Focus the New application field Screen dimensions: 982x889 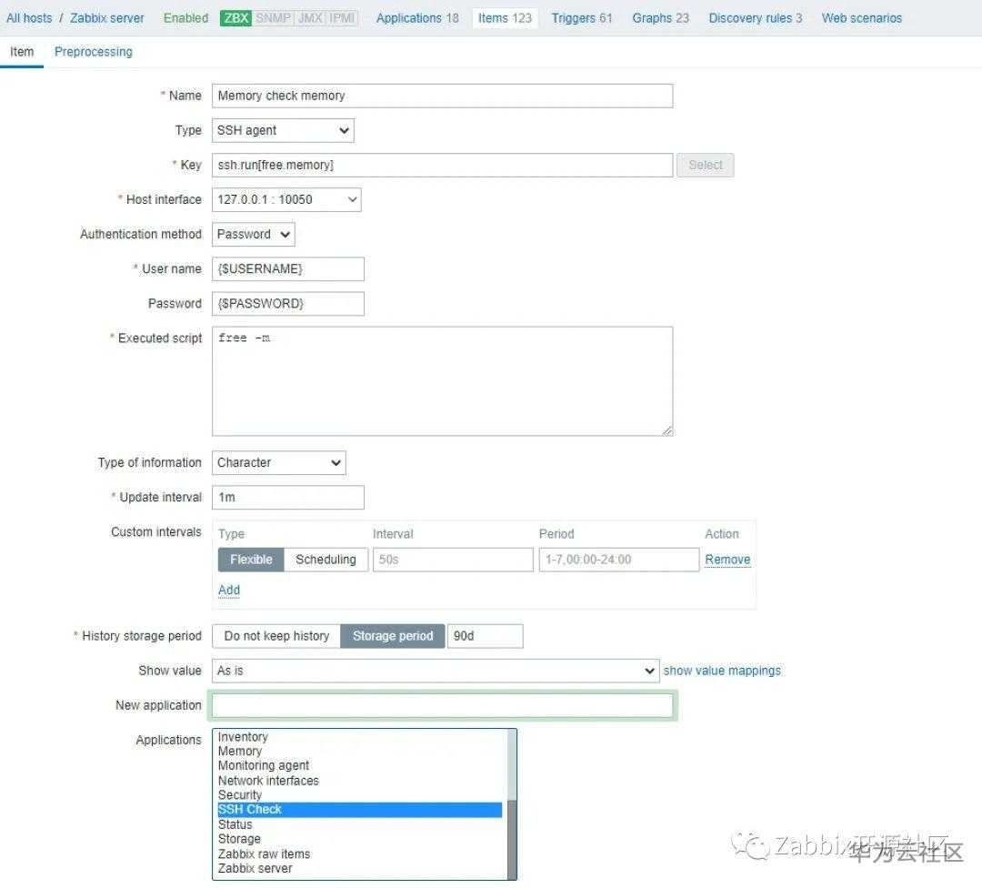coord(442,705)
